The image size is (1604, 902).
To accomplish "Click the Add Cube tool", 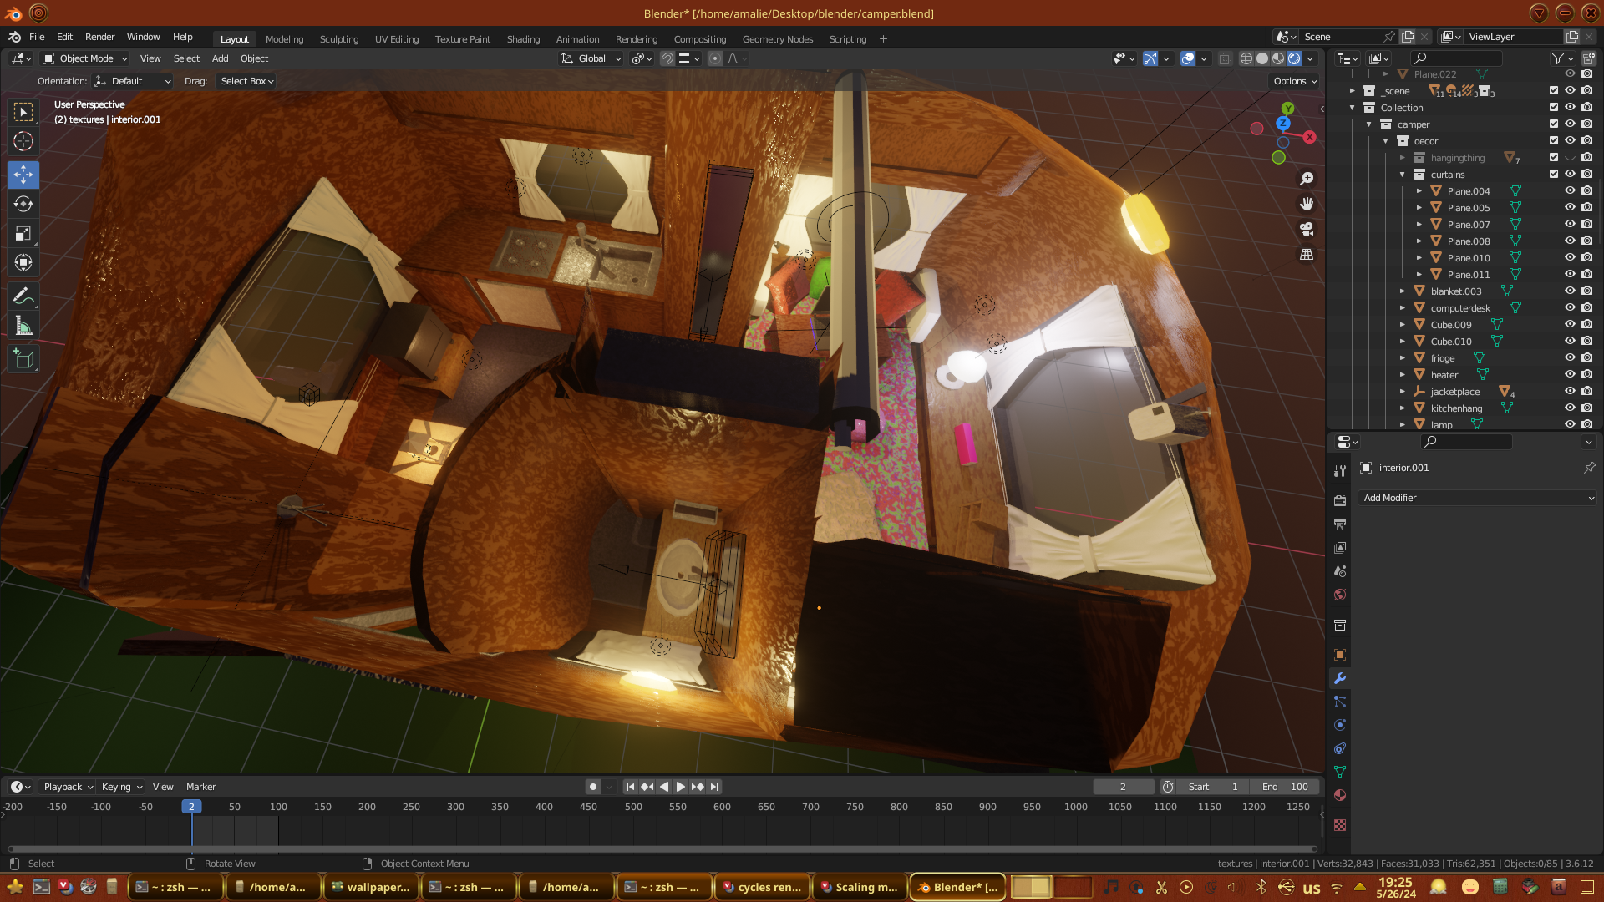I will click(x=23, y=360).
